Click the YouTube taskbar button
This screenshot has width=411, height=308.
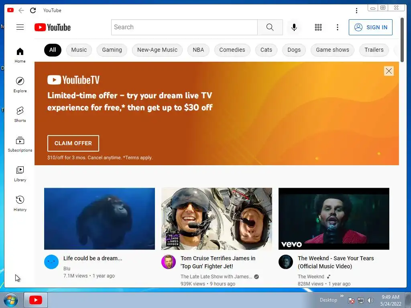click(x=36, y=300)
